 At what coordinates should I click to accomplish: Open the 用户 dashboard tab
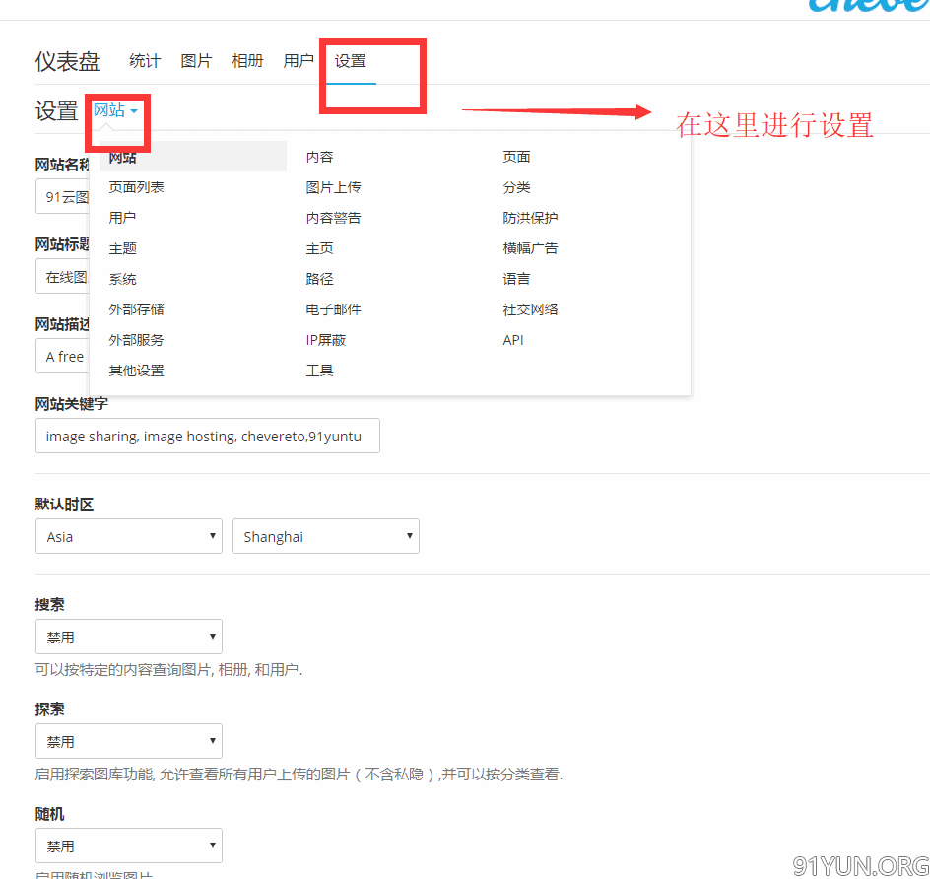pos(299,61)
